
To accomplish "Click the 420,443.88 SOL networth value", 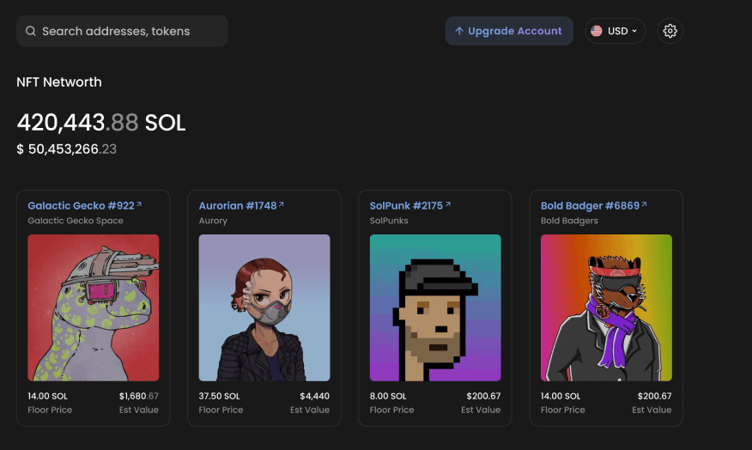I will click(x=101, y=123).
